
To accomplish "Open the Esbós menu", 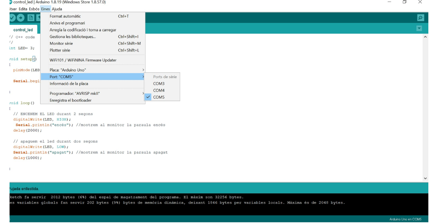I will point(34,9).
